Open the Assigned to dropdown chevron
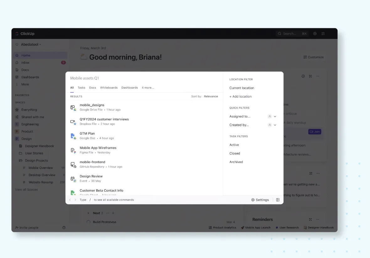 (x=275, y=116)
